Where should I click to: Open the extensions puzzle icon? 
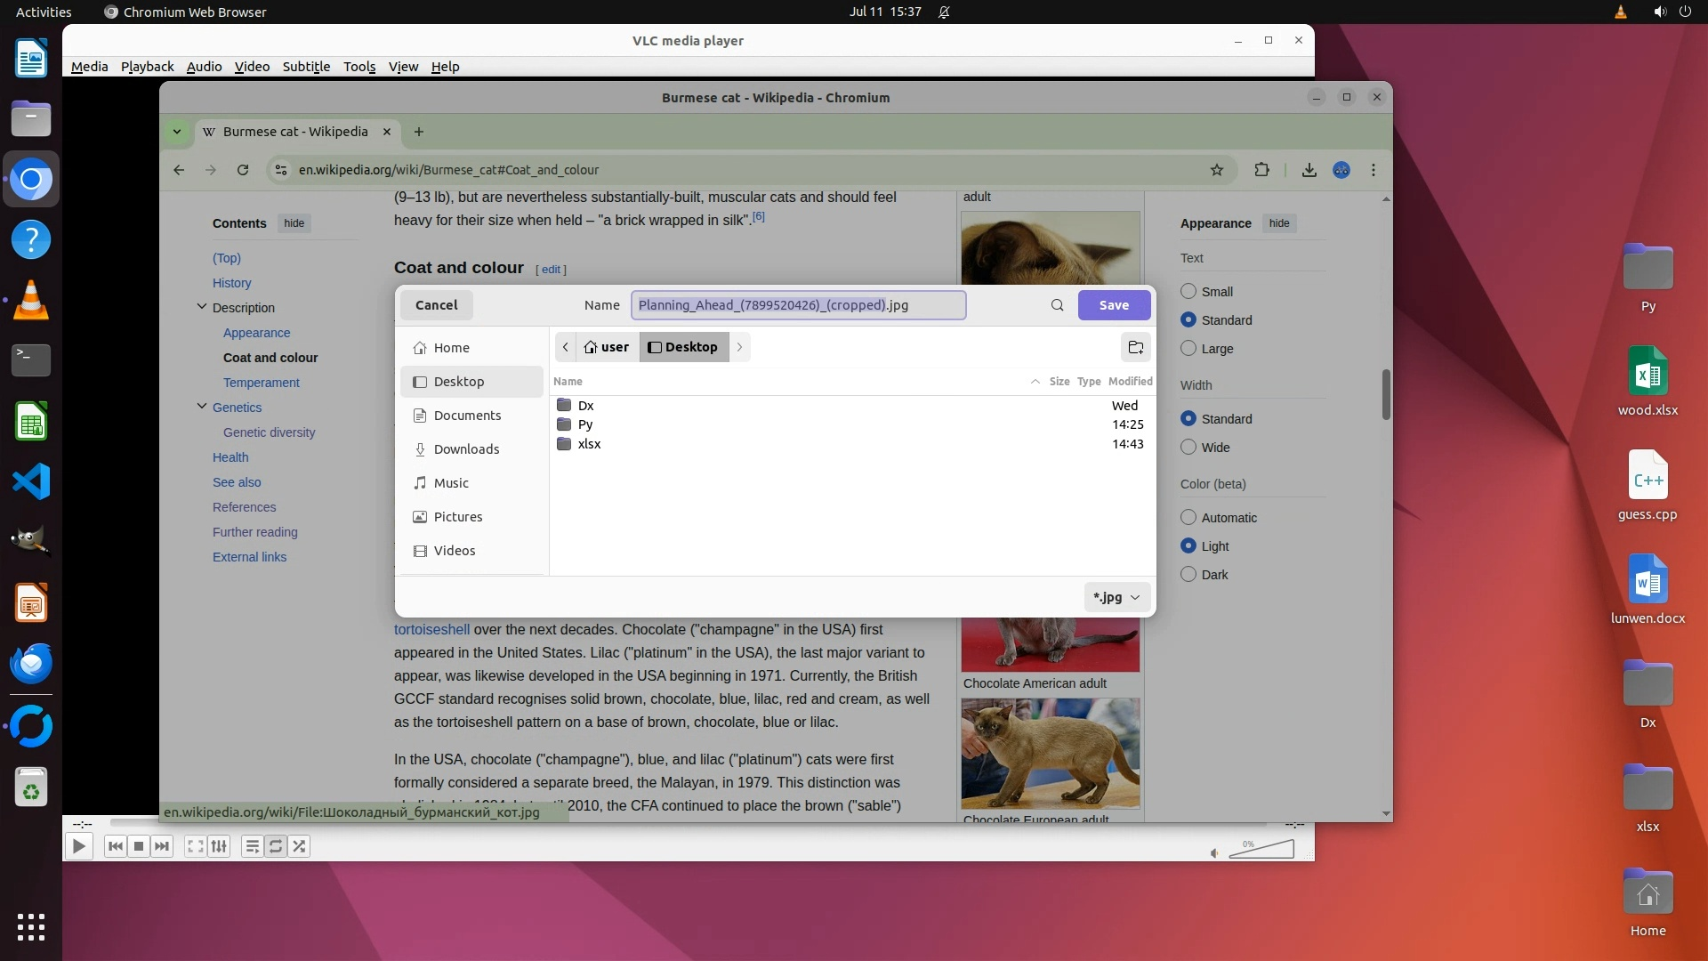(1261, 170)
